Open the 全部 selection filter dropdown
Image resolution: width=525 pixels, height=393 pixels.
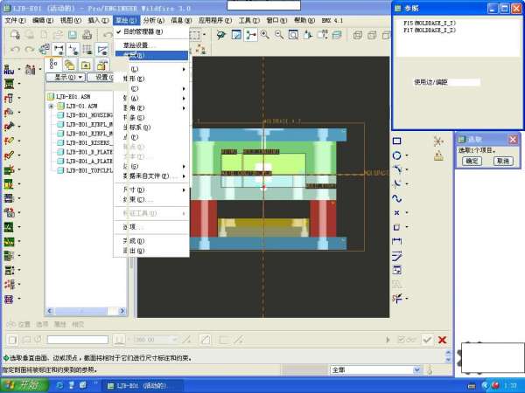[416, 370]
